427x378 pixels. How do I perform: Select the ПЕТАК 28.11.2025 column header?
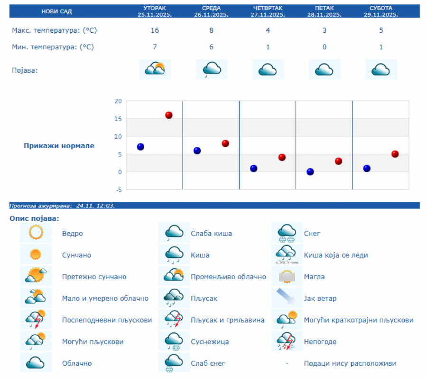324,11
